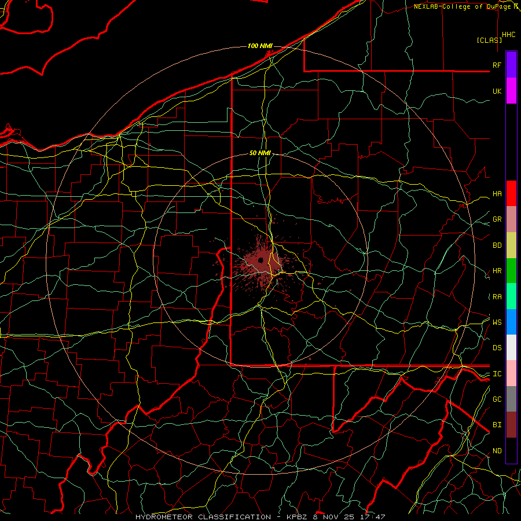
Task: Click the blue WS legend color swatch
Action: point(511,322)
